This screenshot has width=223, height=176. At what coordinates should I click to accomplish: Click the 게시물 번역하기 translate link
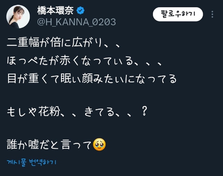click(x=31, y=163)
